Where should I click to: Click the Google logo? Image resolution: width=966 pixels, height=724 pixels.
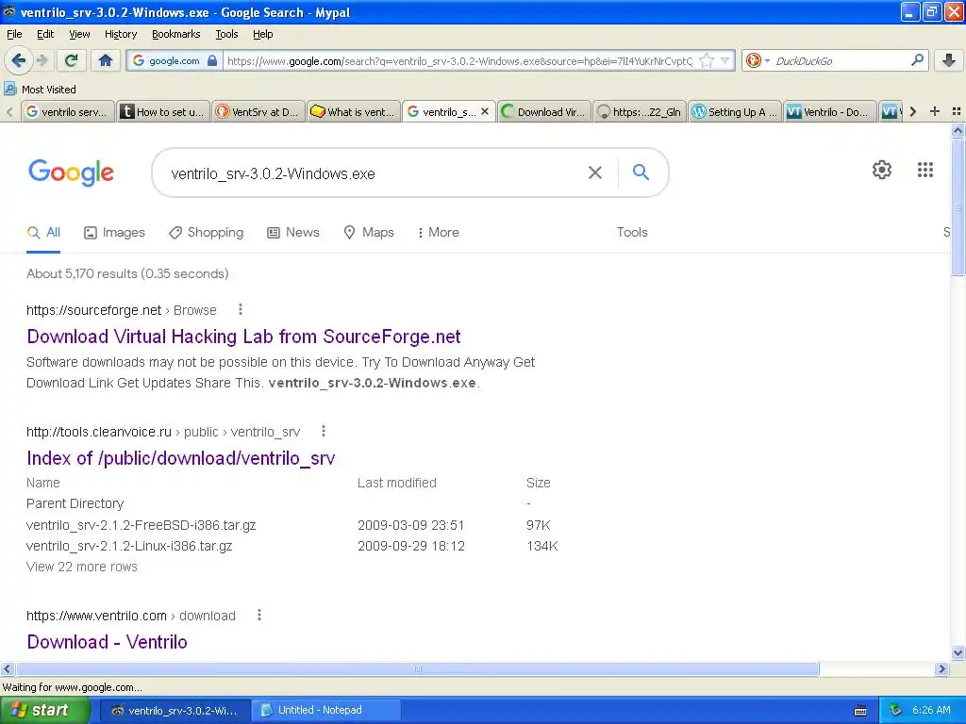(71, 173)
